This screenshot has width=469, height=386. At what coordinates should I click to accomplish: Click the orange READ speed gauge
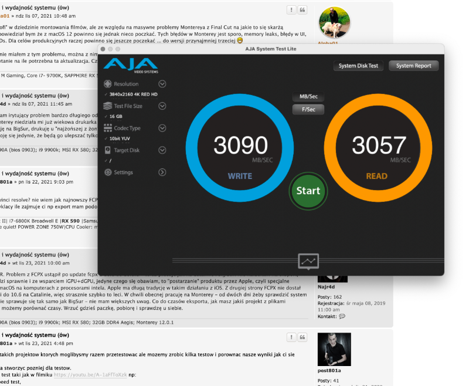(x=378, y=148)
